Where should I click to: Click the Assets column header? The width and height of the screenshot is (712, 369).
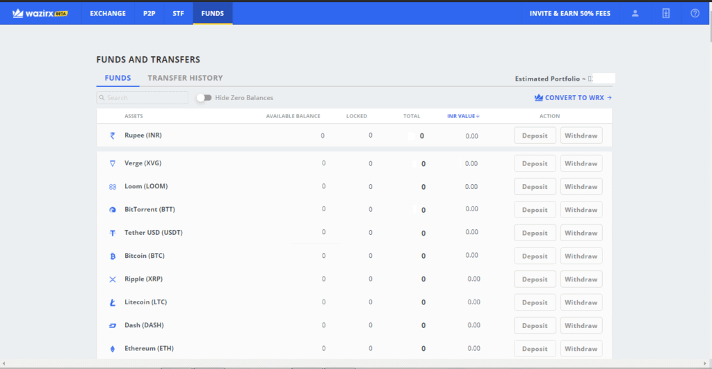(133, 116)
